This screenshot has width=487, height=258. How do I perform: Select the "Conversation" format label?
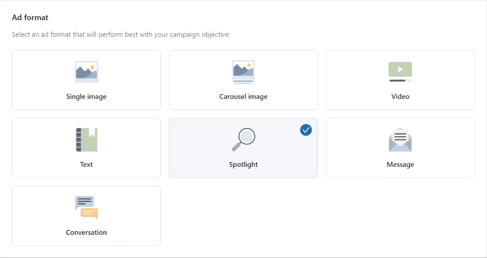[x=86, y=232]
